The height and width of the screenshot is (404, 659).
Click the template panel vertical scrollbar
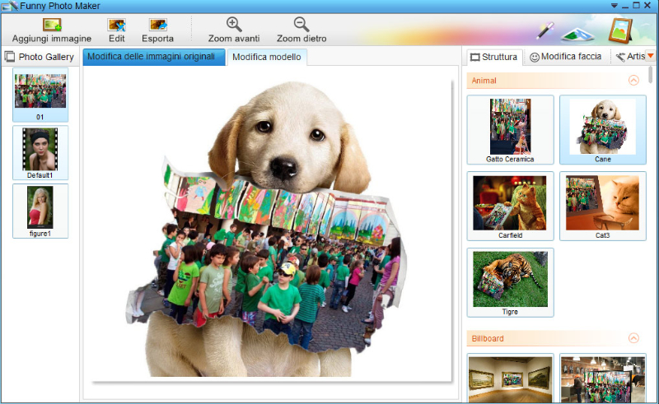pos(651,76)
